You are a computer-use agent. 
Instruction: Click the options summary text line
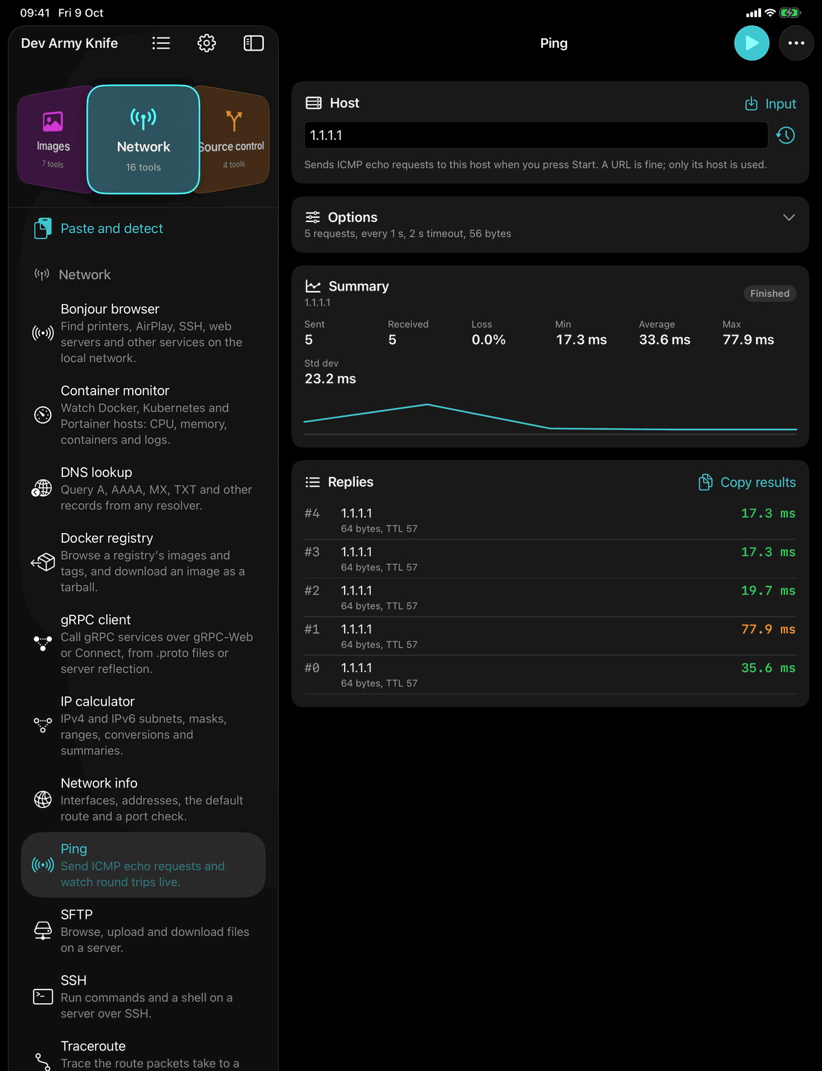coord(408,234)
